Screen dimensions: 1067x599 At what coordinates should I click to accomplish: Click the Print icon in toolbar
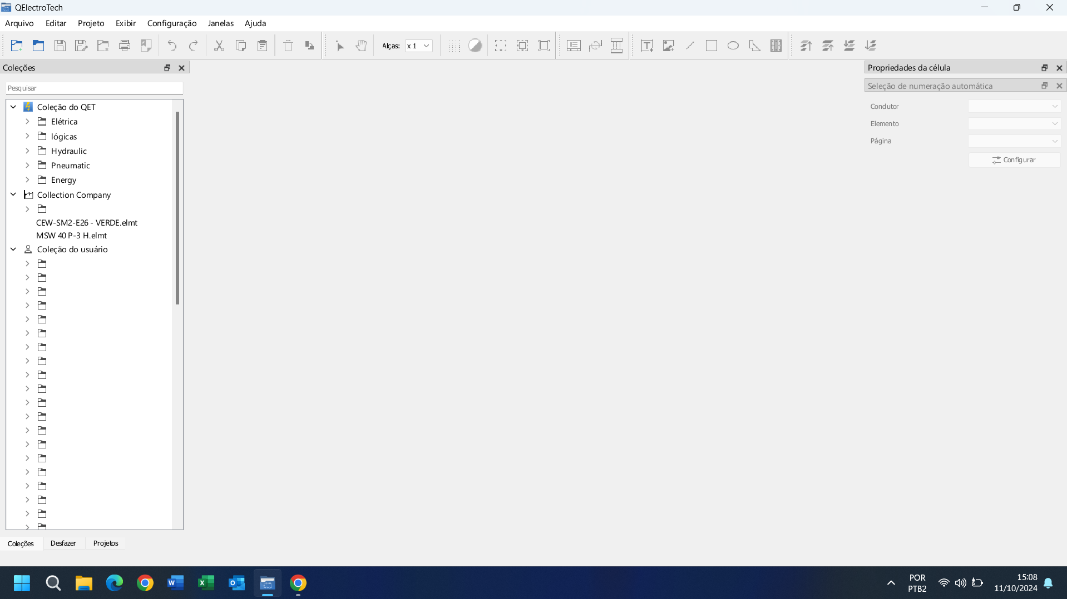coord(125,46)
